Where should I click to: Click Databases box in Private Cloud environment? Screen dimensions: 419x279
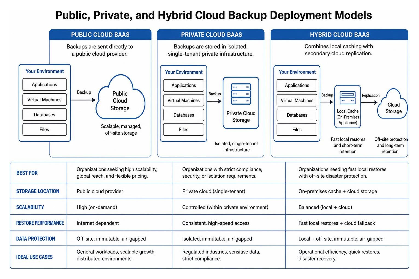[184, 115]
